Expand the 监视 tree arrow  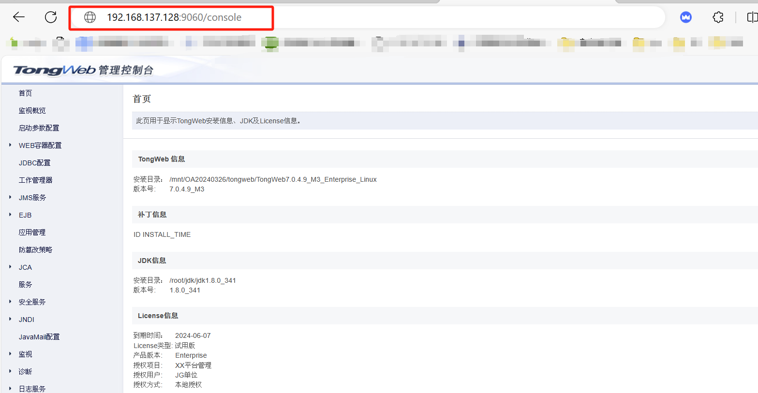10,354
